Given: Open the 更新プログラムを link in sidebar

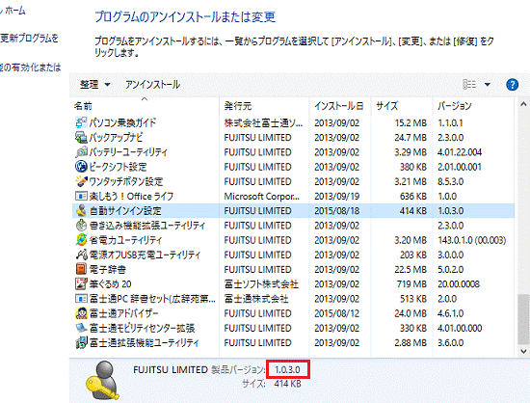Looking at the screenshot, I should click(30, 39).
